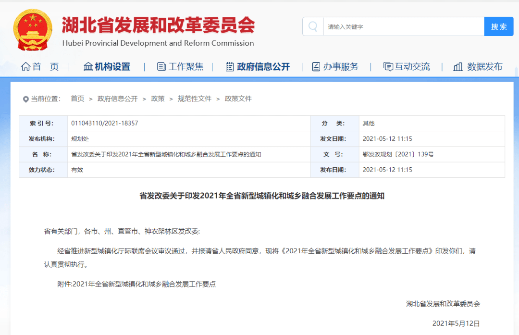Go to 政策 in the breadcrumb
519x335 pixels.
click(158, 99)
